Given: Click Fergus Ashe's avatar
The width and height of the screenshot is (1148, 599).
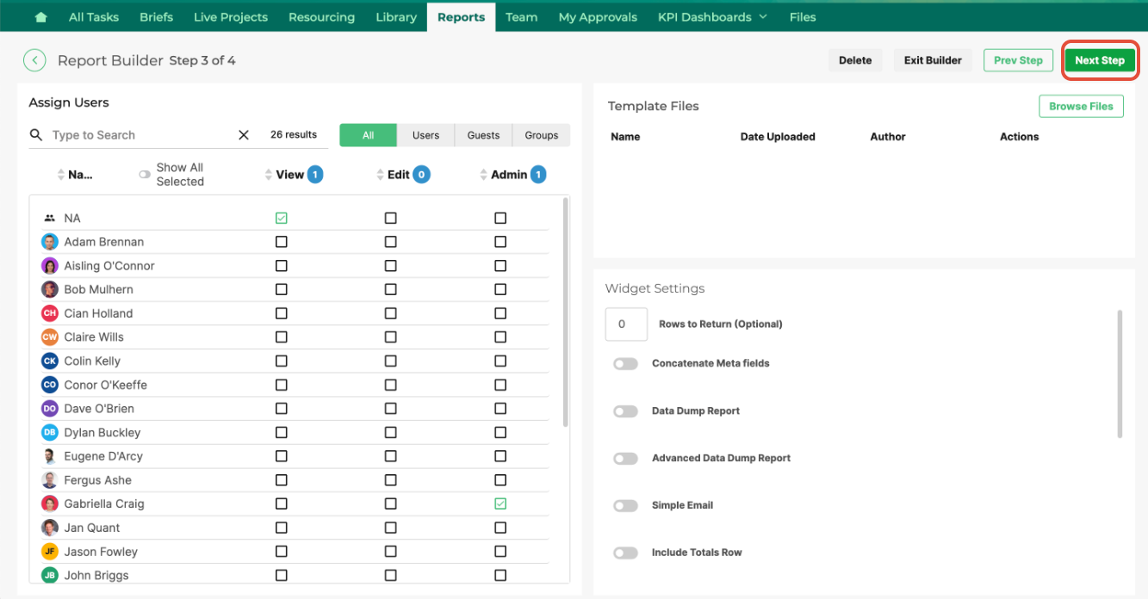Looking at the screenshot, I should (50, 480).
